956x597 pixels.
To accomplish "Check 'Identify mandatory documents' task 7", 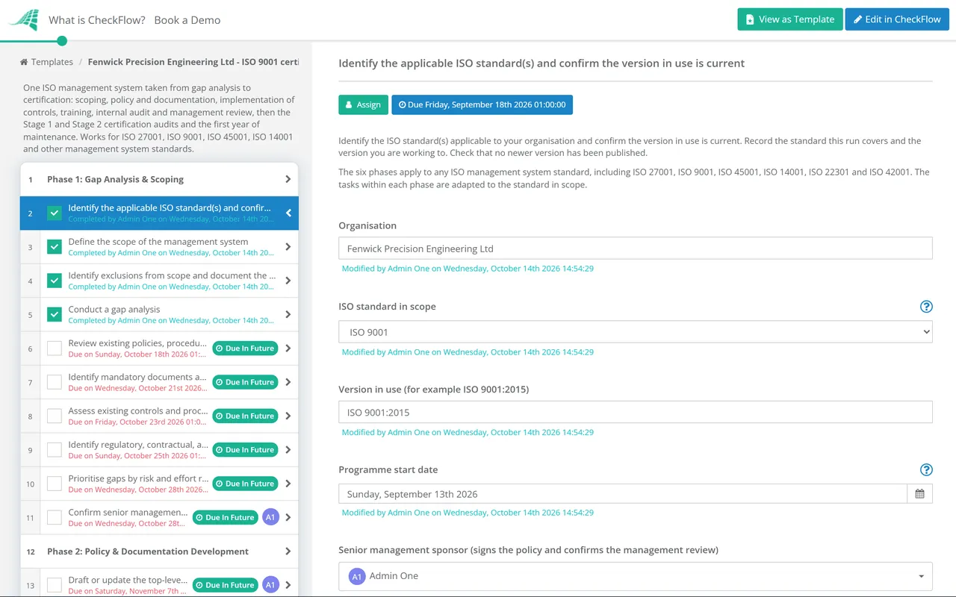I will pyautogui.click(x=55, y=382).
